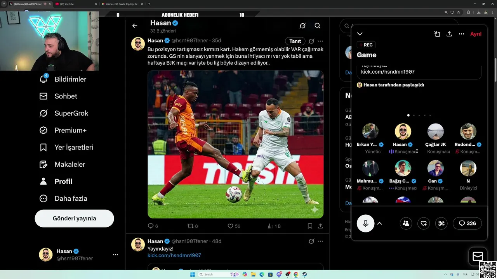Share the football match post

click(x=320, y=226)
